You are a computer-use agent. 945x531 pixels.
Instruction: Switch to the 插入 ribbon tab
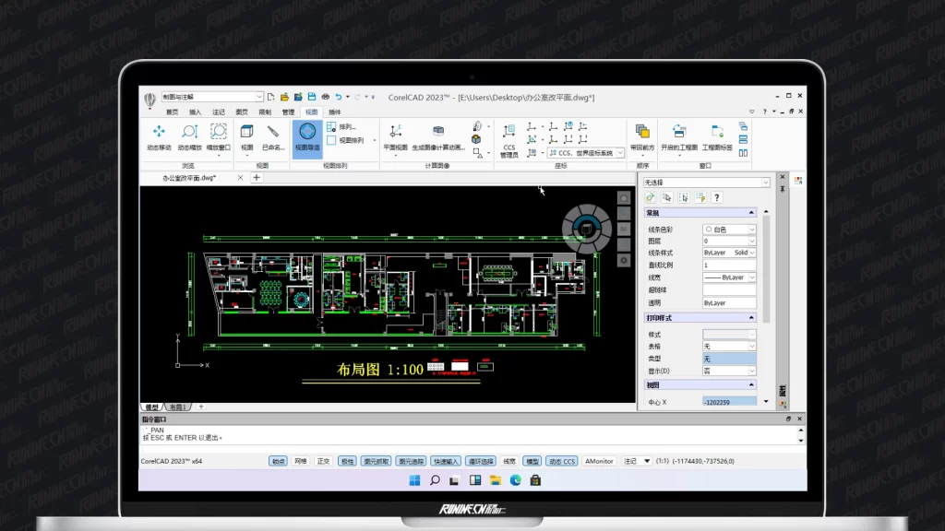click(195, 112)
